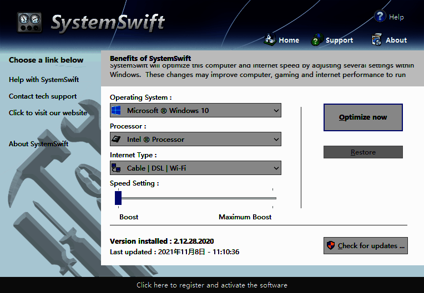Image resolution: width=424 pixels, height=293 pixels.
Task: Click the Check for updates button
Action: tap(366, 245)
